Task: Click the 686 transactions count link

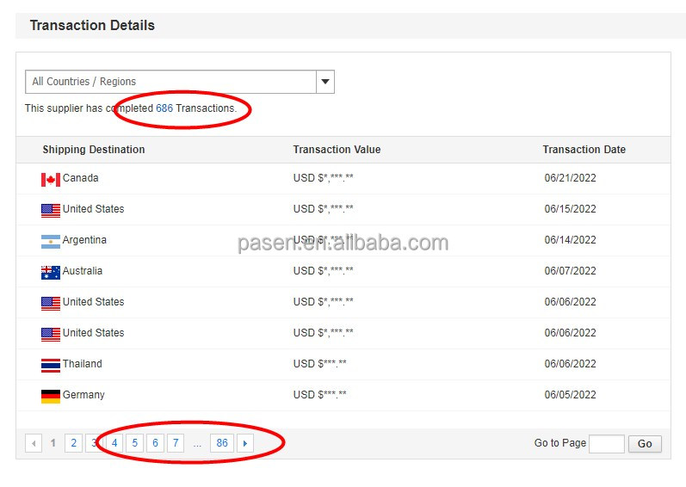Action: (164, 108)
